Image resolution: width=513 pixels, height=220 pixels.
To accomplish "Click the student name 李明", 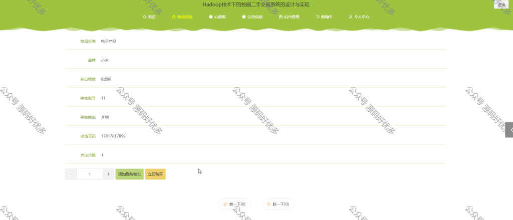I will click(x=105, y=117).
